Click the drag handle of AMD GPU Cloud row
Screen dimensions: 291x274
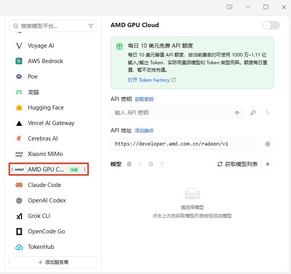12,170
